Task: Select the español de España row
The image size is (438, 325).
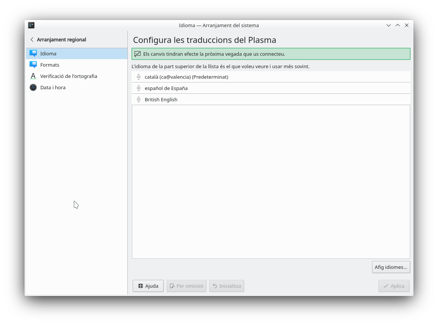Action: click(x=264, y=88)
